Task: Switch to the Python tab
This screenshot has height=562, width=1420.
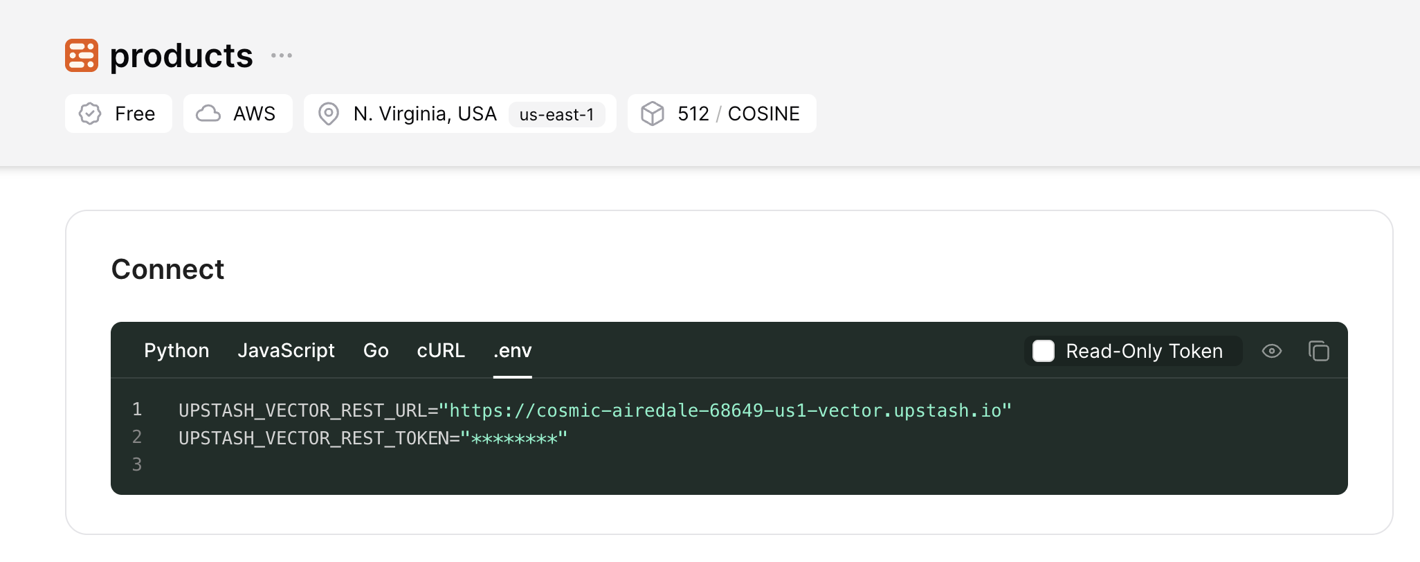Action: (x=176, y=351)
